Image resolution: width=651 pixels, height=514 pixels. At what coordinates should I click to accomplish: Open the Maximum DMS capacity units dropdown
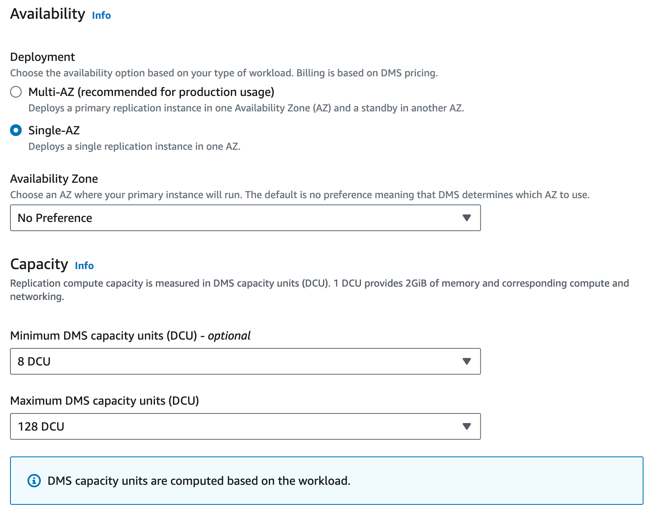pyautogui.click(x=245, y=426)
